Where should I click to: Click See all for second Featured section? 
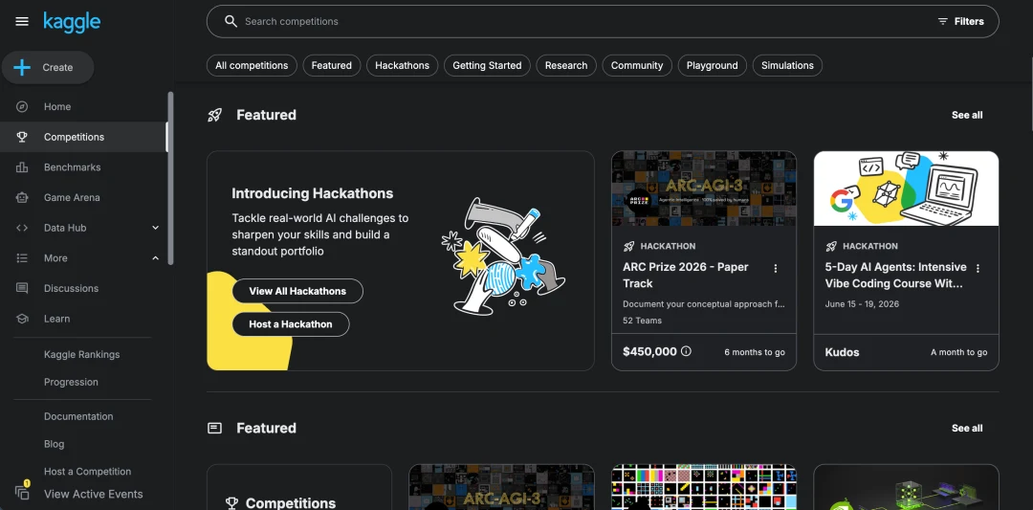click(x=966, y=429)
